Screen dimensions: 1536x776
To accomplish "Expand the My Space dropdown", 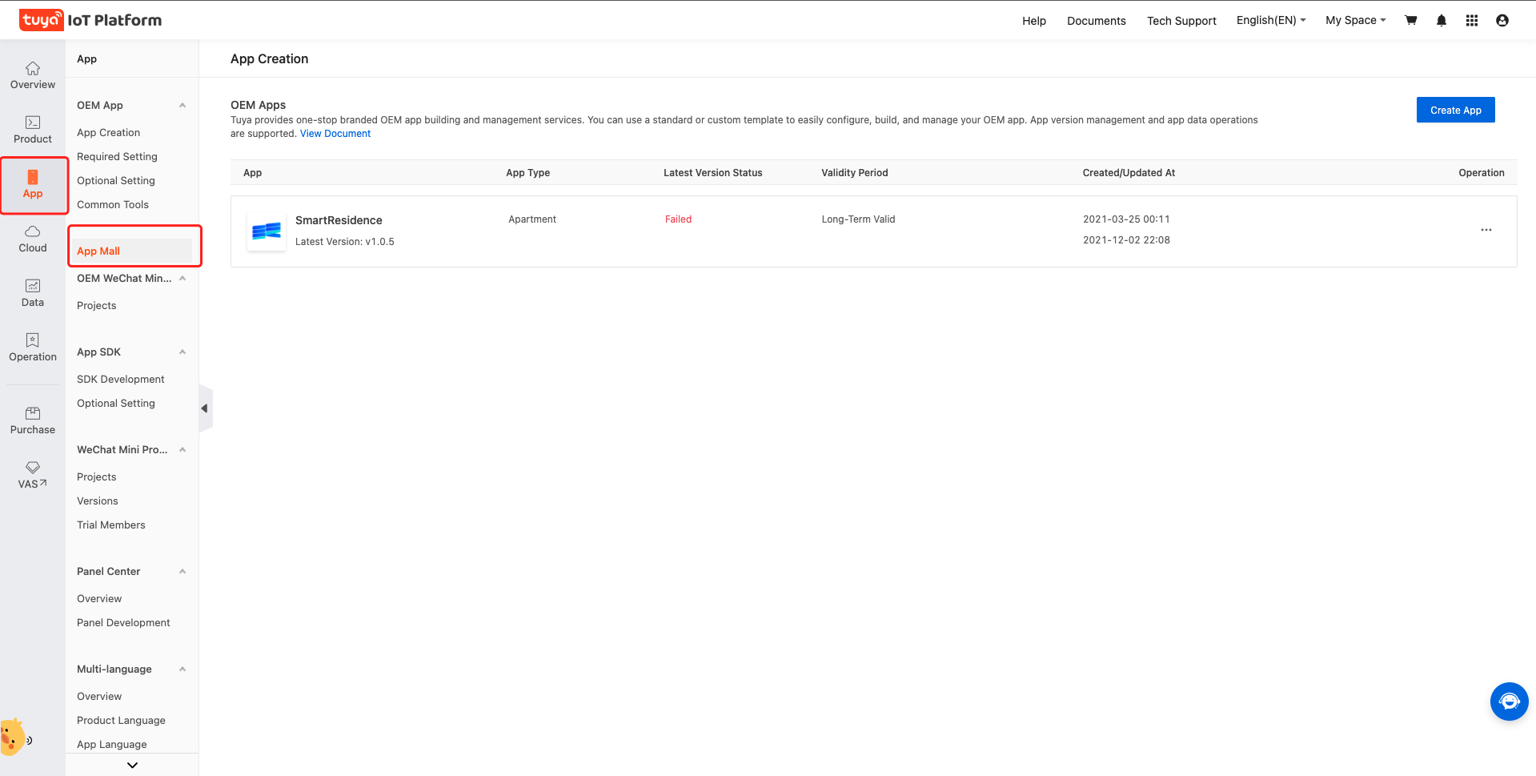I will click(1354, 19).
